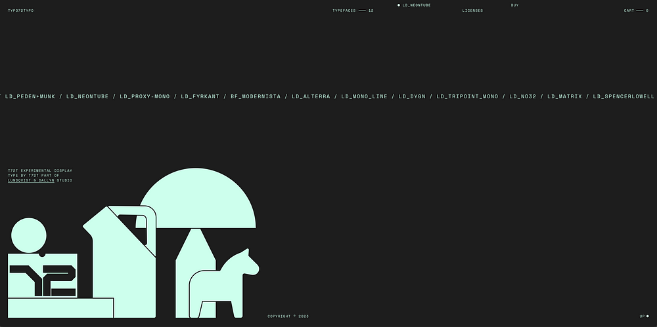Image resolution: width=657 pixels, height=327 pixels.
Task: Select LD_NEONTUBE in the top navigation
Action: click(414, 5)
